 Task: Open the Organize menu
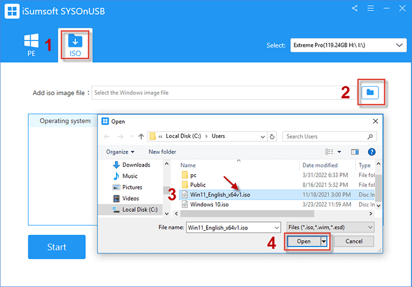(x=120, y=152)
